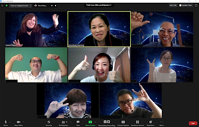Select the woman in black-and-white striped top
Screen dimensions: 199x127
click(x=68, y=101)
